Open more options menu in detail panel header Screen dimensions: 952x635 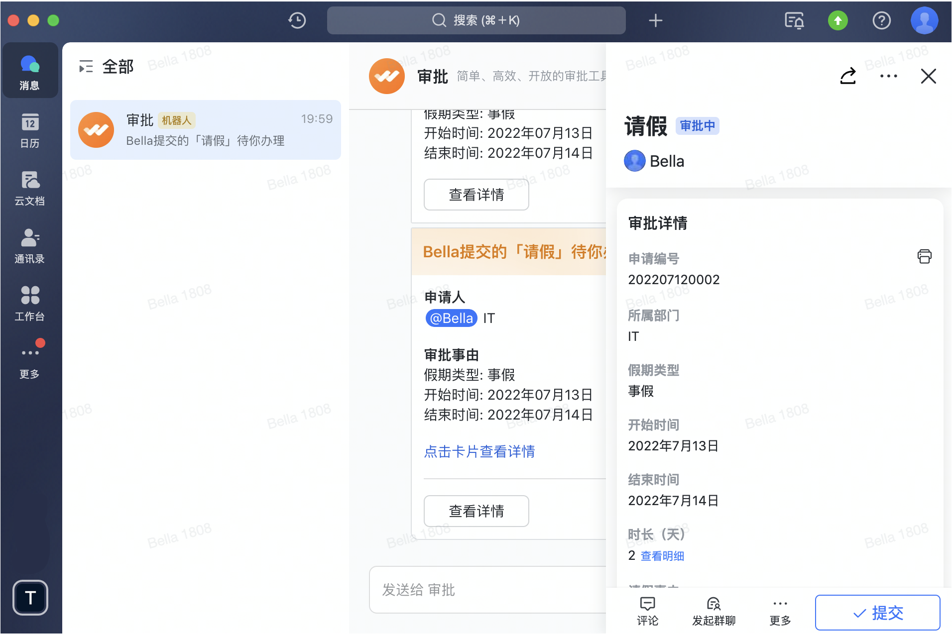click(x=888, y=76)
